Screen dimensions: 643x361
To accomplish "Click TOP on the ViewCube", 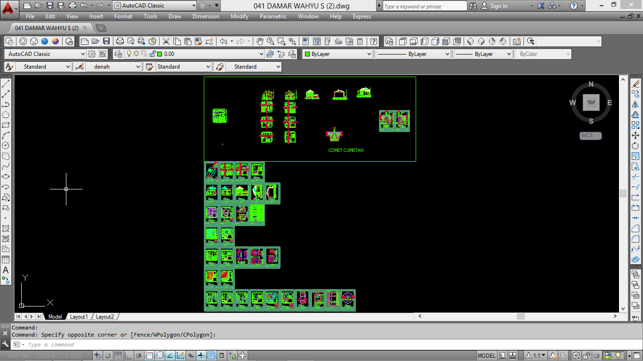I will pos(591,102).
